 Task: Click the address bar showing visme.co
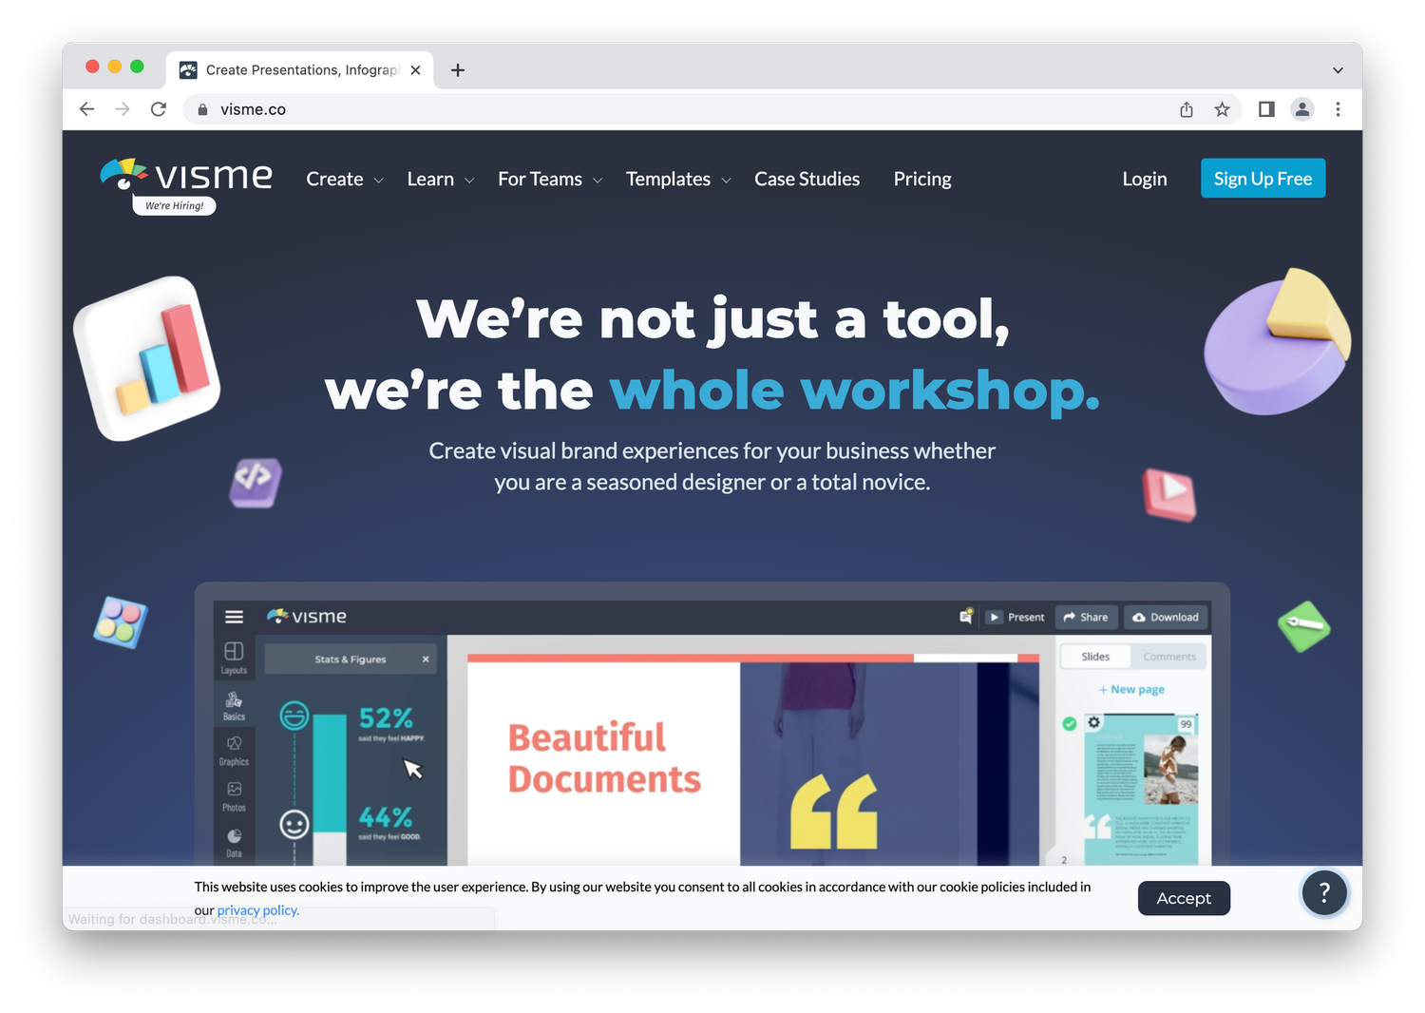tap(665, 109)
